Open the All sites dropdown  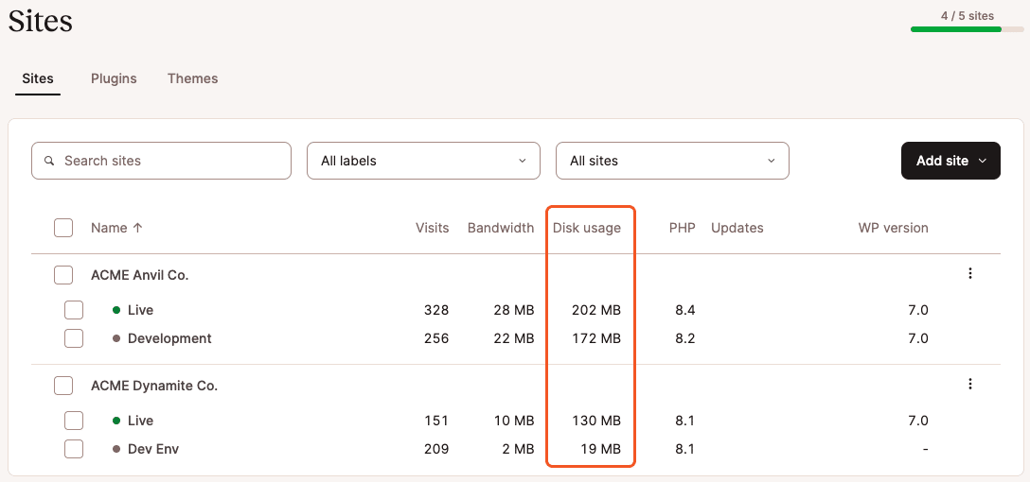(x=672, y=161)
